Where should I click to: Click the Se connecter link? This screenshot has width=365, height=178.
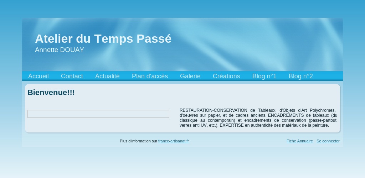click(328, 141)
